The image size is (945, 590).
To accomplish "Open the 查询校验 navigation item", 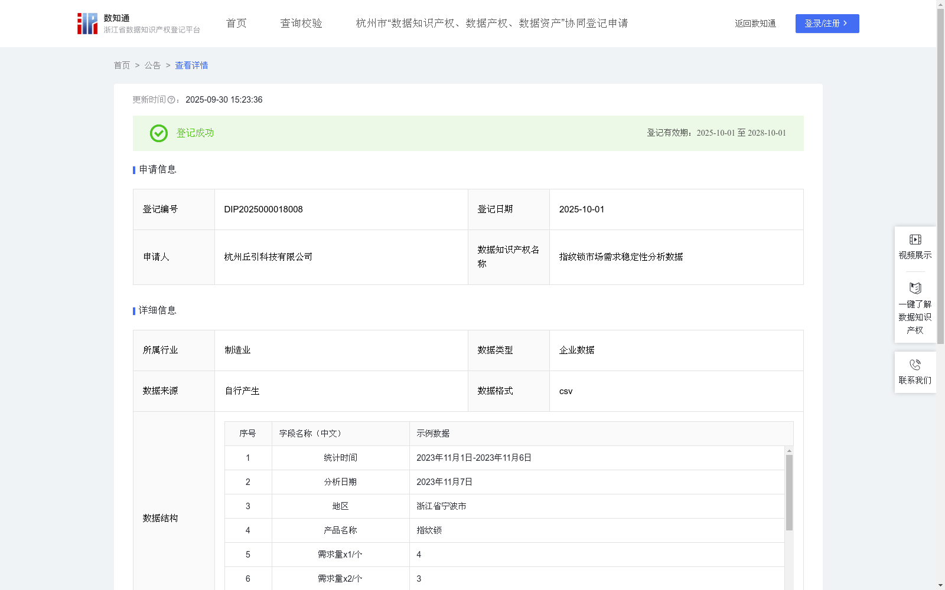I will tap(301, 24).
